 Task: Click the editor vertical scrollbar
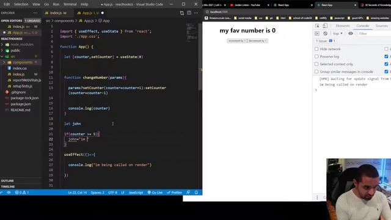[200, 56]
